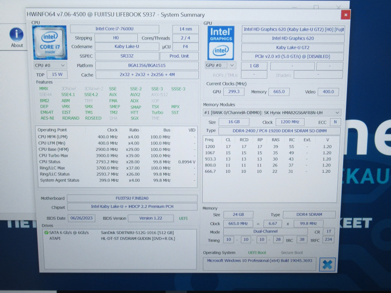This screenshot has width=391, height=293.
Task: Open the GPU #0 selector dropdown
Action: pyautogui.click(x=220, y=65)
